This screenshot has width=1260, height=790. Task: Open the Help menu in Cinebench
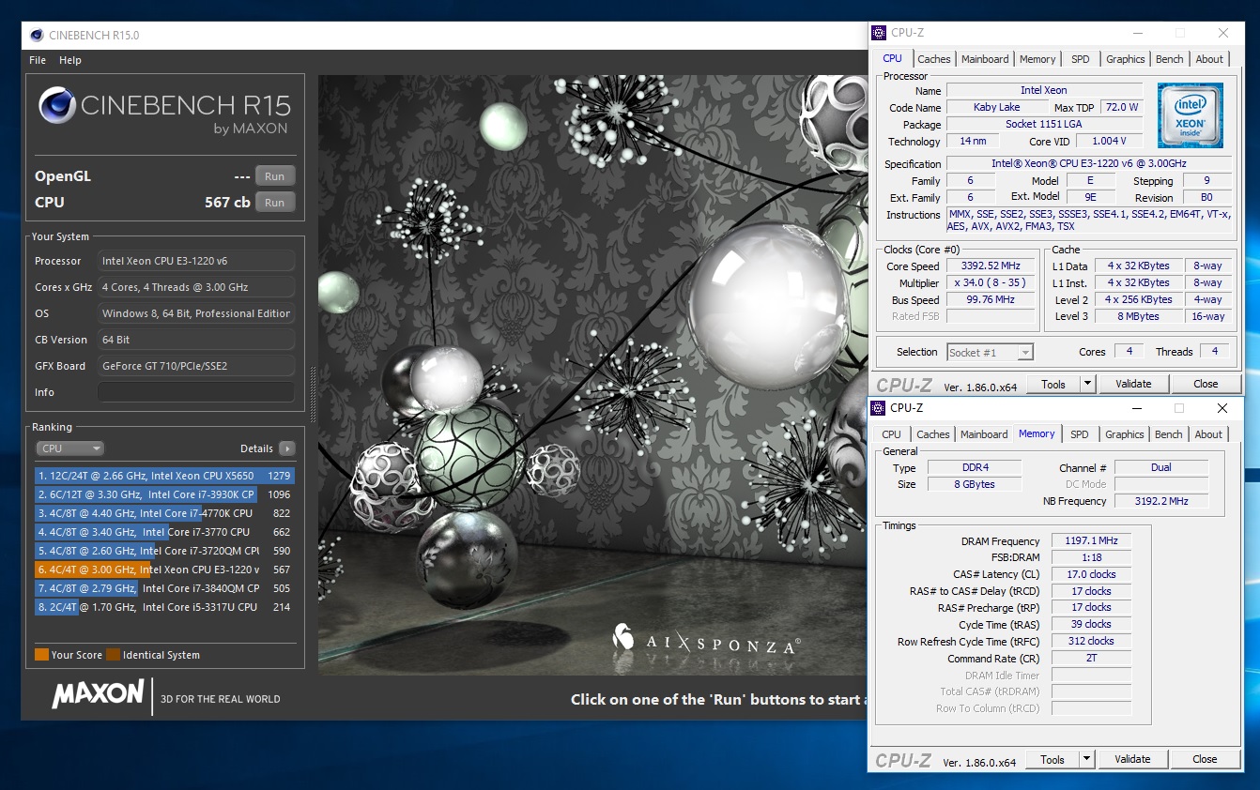tap(70, 60)
